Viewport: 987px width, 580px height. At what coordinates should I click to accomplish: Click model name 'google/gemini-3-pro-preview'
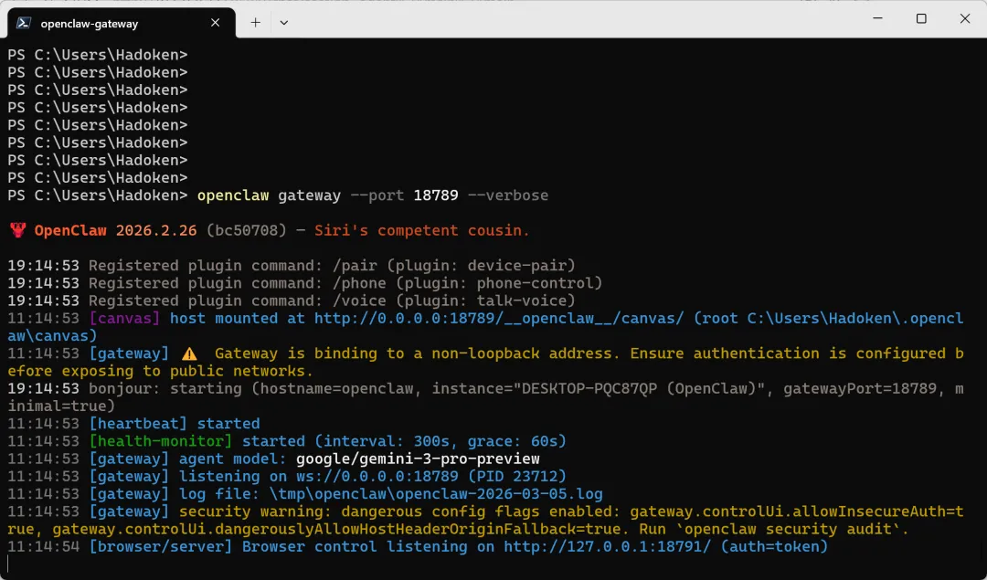(418, 459)
